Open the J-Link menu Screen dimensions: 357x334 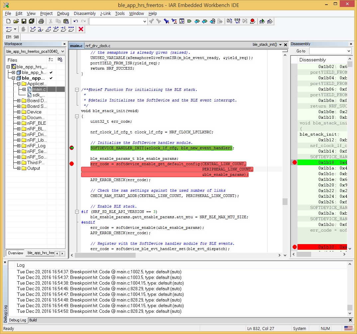(105, 13)
